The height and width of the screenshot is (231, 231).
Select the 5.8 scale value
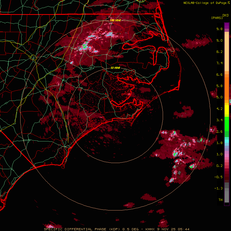point(219,86)
